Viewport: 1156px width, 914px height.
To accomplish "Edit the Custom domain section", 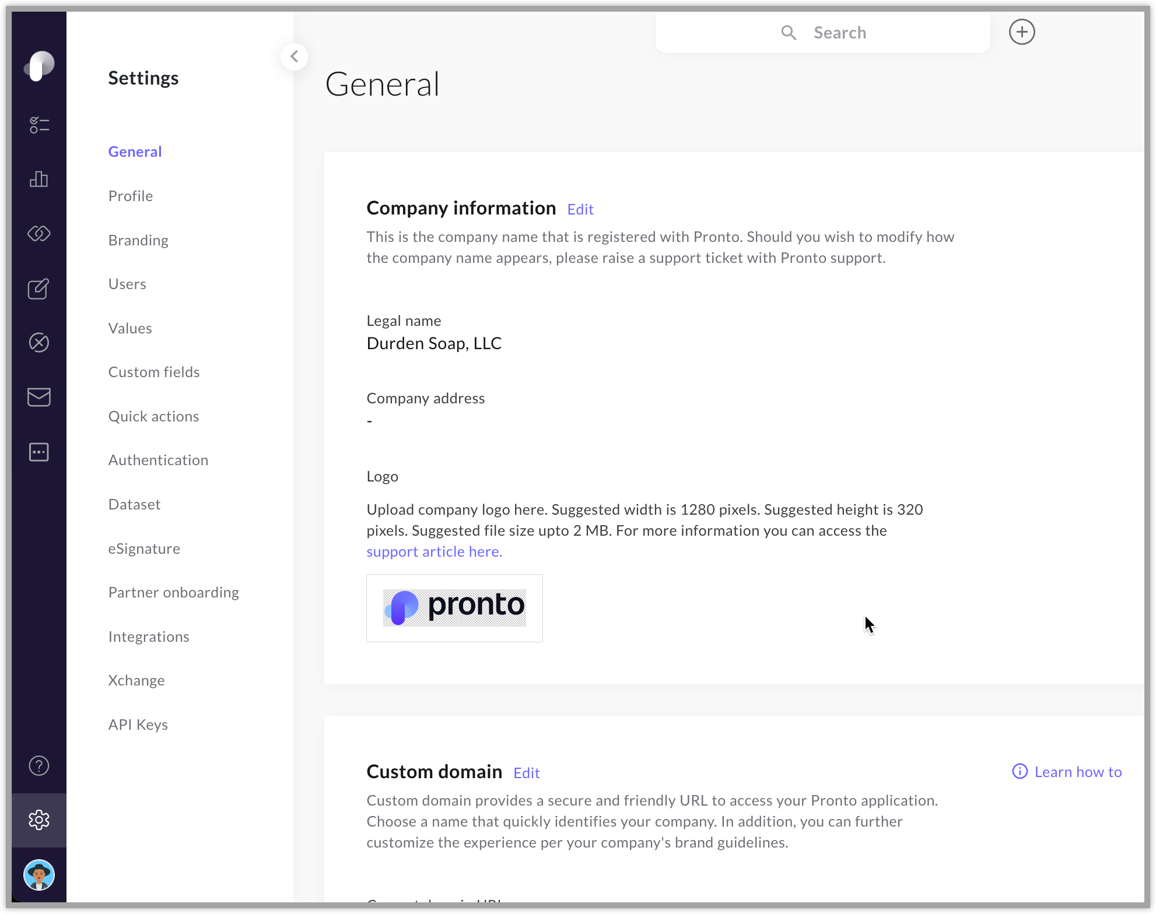I will (x=527, y=773).
